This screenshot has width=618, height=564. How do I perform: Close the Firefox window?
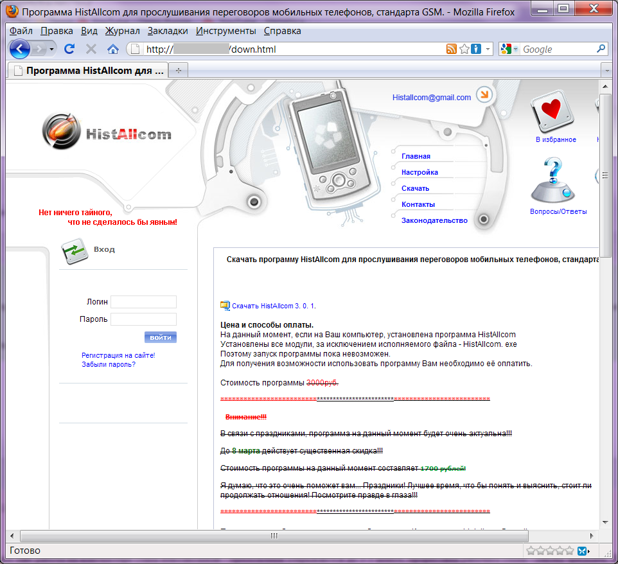594,8
